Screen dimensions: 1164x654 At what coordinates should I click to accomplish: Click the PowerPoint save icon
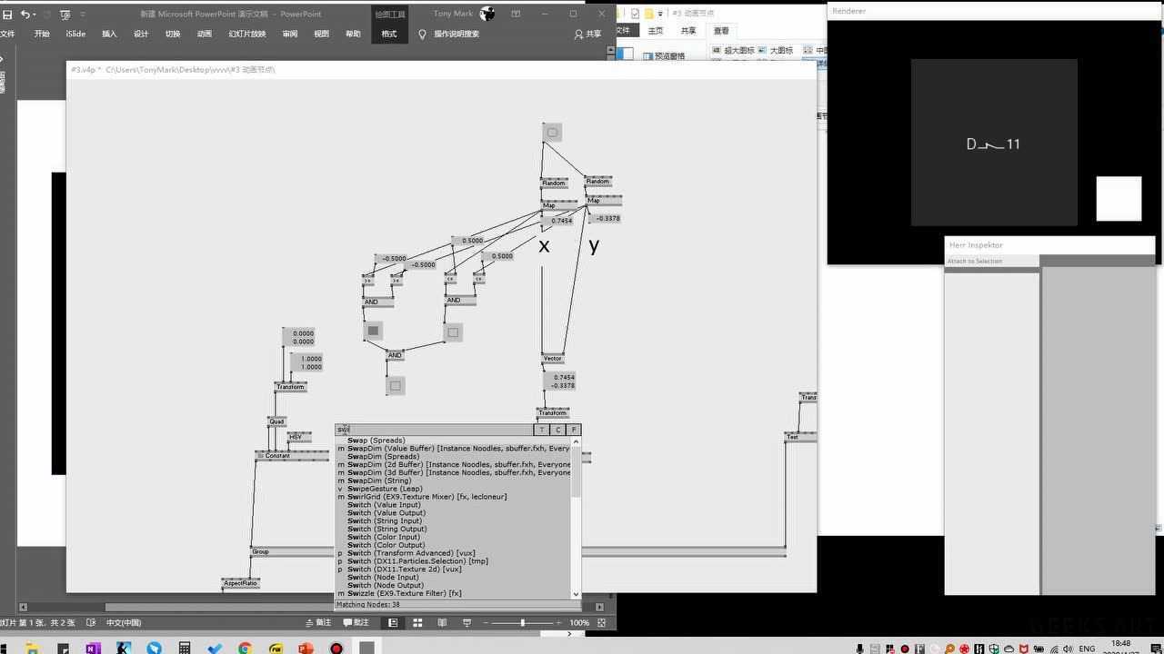(x=7, y=15)
